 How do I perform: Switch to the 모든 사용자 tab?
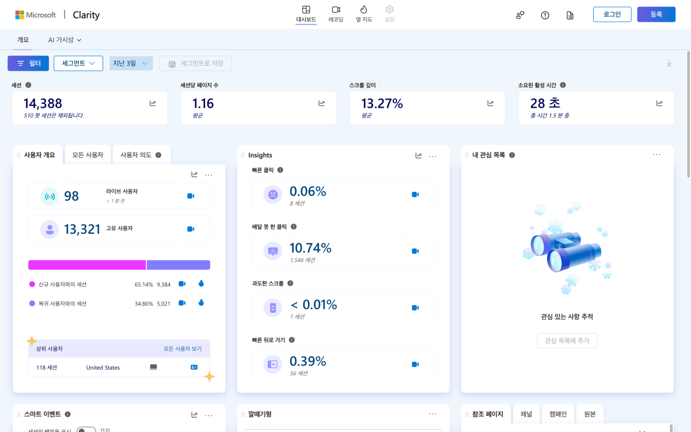coord(88,155)
